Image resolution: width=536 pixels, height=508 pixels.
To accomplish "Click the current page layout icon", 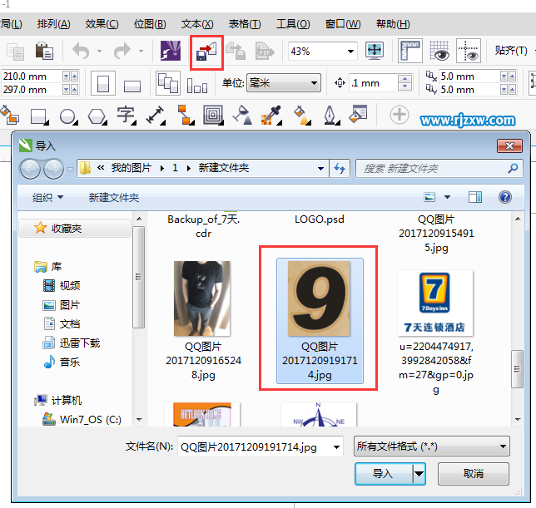I will pyautogui.click(x=197, y=86).
